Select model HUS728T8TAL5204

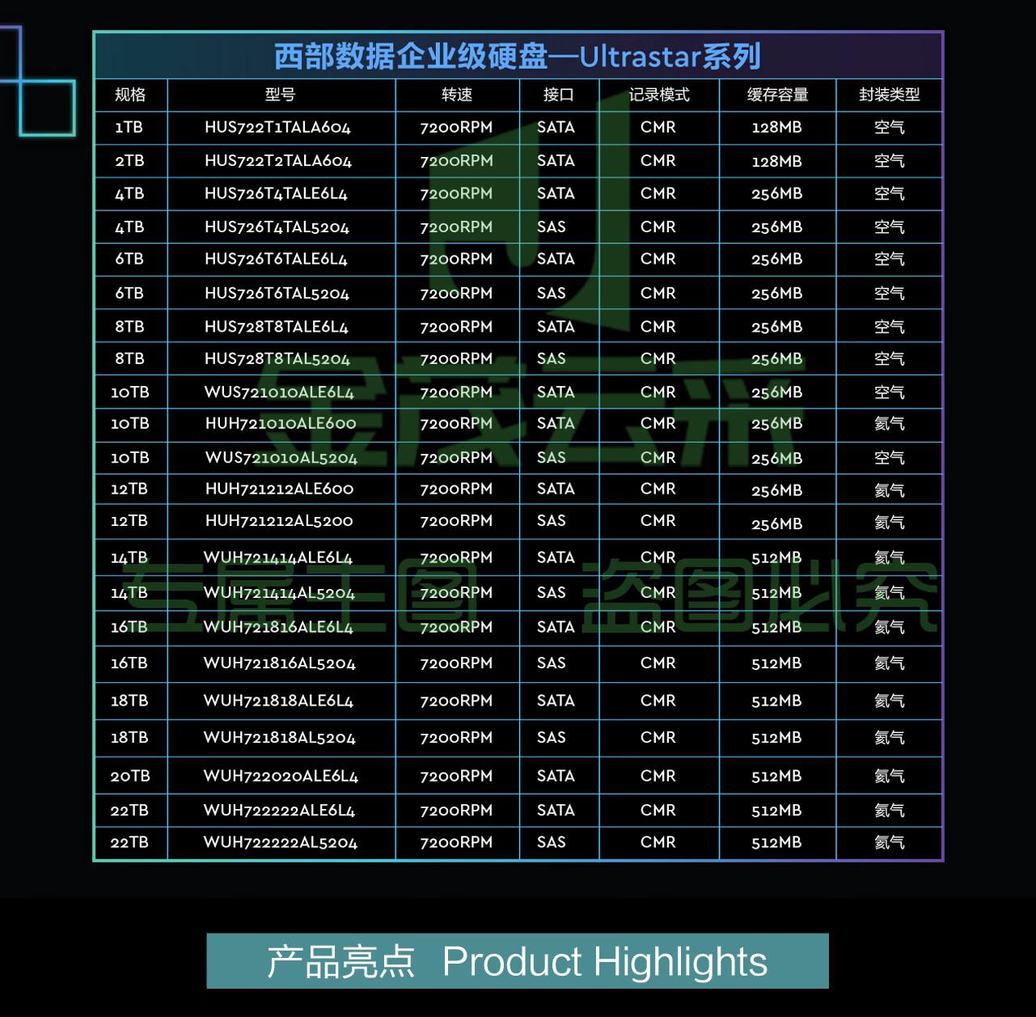(x=277, y=358)
